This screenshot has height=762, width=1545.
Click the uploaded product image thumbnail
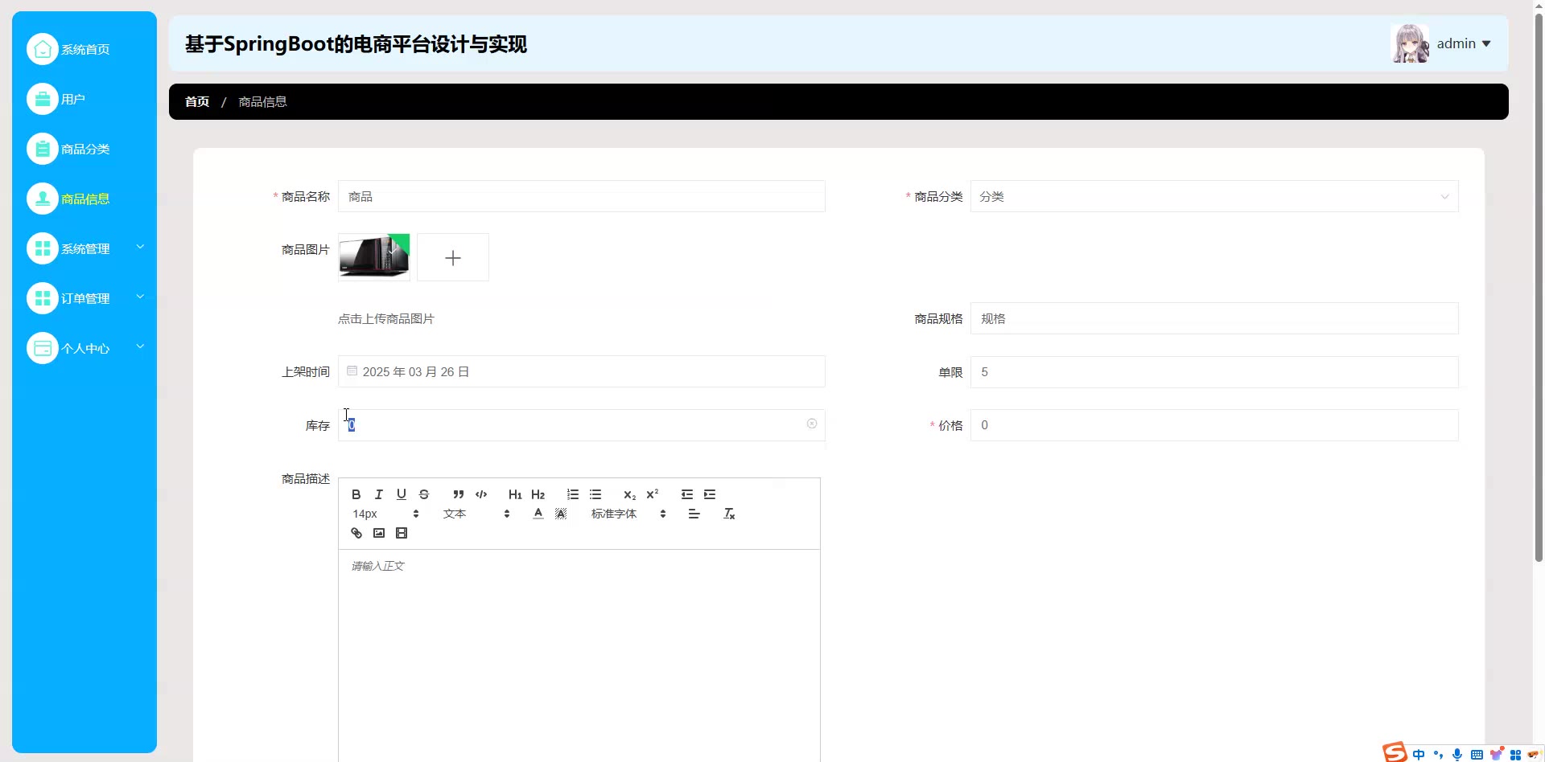374,257
